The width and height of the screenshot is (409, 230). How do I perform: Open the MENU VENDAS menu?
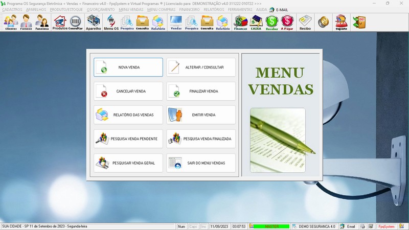coord(131,10)
